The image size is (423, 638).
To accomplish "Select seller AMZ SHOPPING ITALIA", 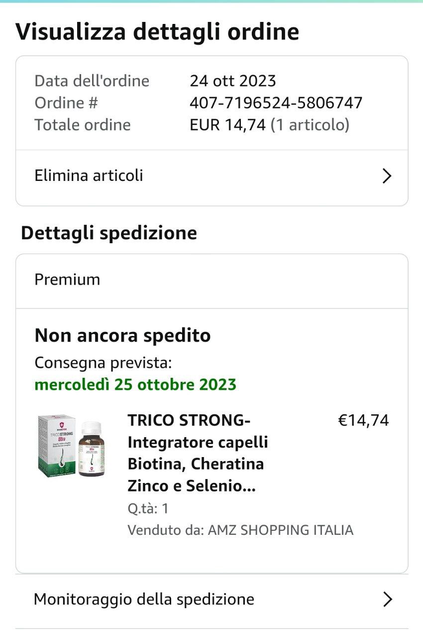I will click(280, 530).
